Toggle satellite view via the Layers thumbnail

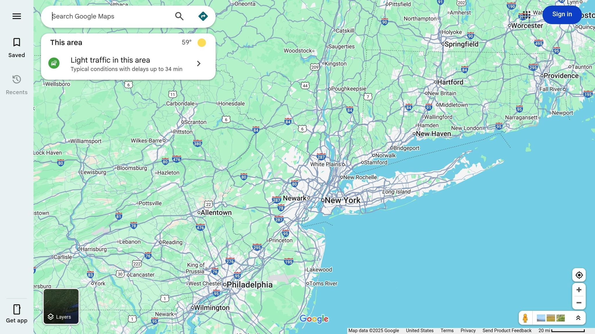click(x=61, y=306)
